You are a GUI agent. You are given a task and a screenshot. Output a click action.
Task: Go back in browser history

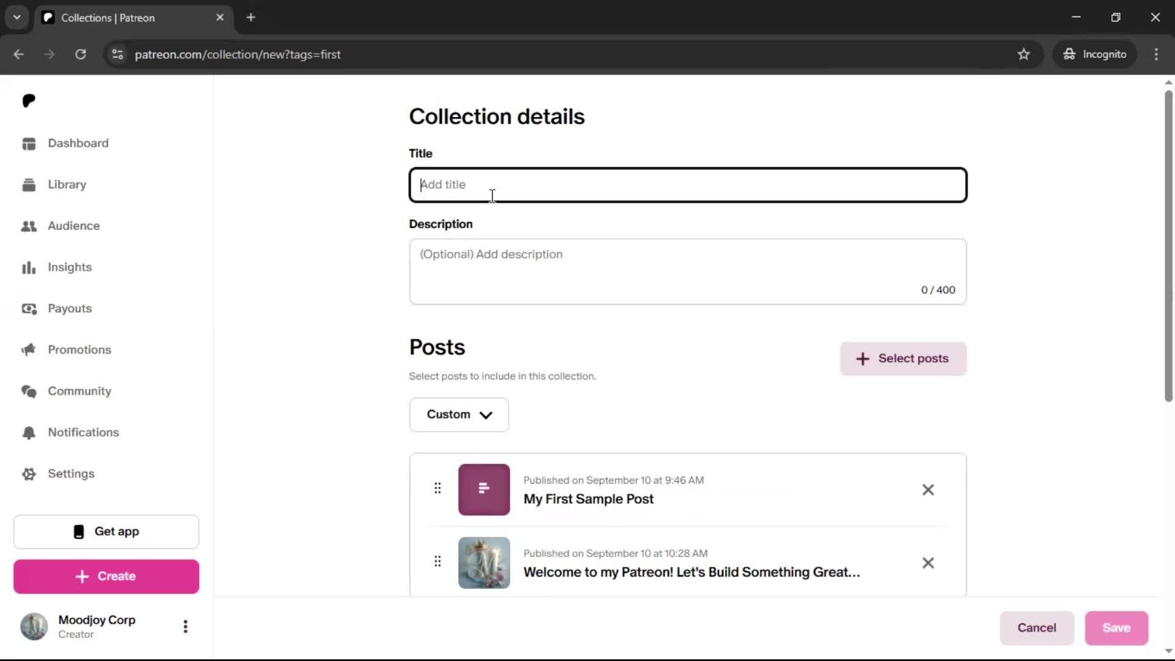(18, 54)
